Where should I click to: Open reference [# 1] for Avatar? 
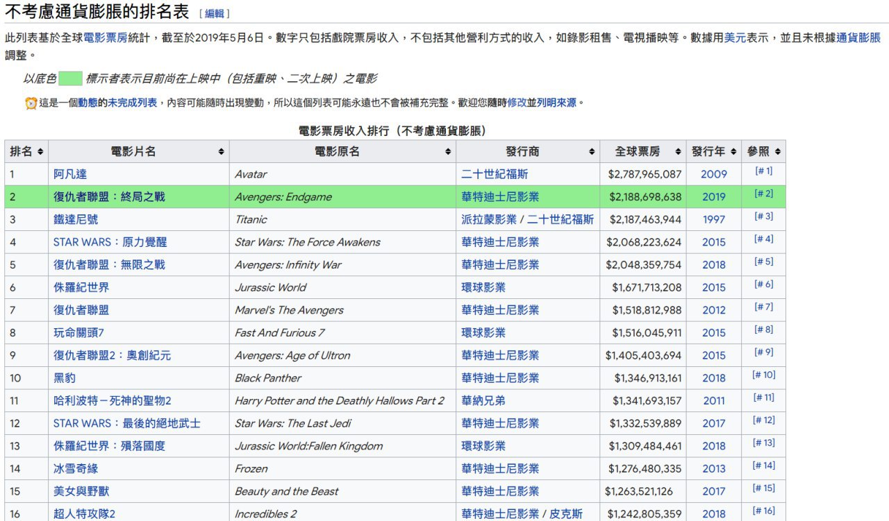763,171
